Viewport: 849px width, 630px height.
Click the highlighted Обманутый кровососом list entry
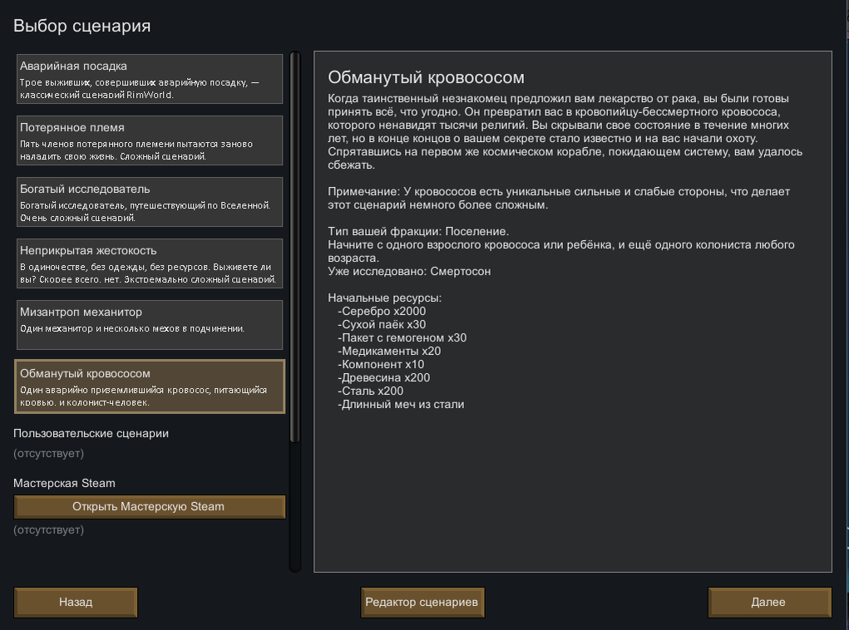(x=150, y=386)
